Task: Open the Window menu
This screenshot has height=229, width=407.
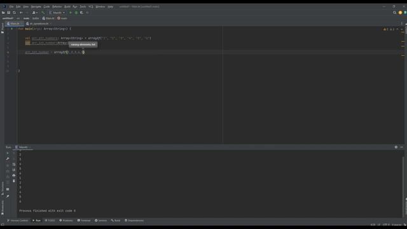Action: (100, 6)
